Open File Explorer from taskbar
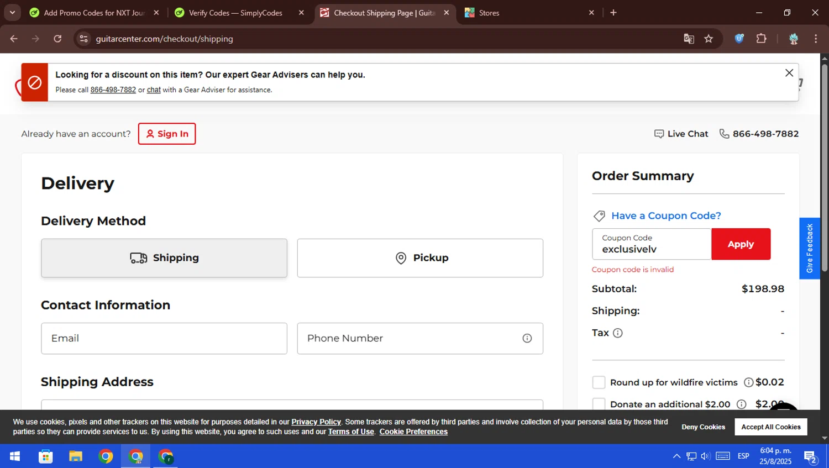829x468 pixels. tap(76, 456)
